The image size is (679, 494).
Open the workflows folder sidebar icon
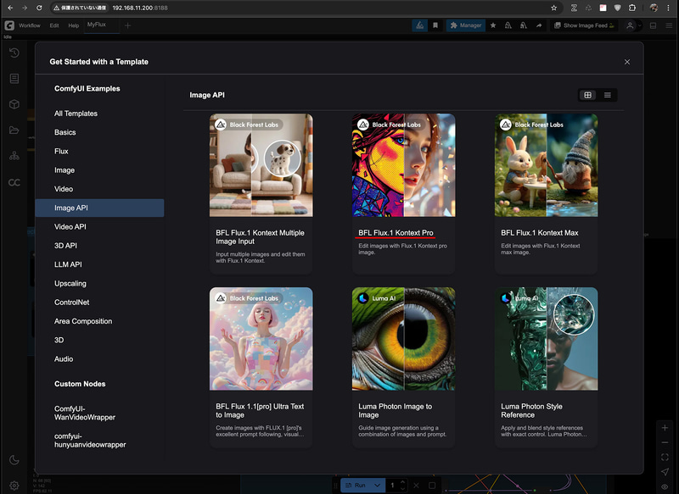(14, 130)
